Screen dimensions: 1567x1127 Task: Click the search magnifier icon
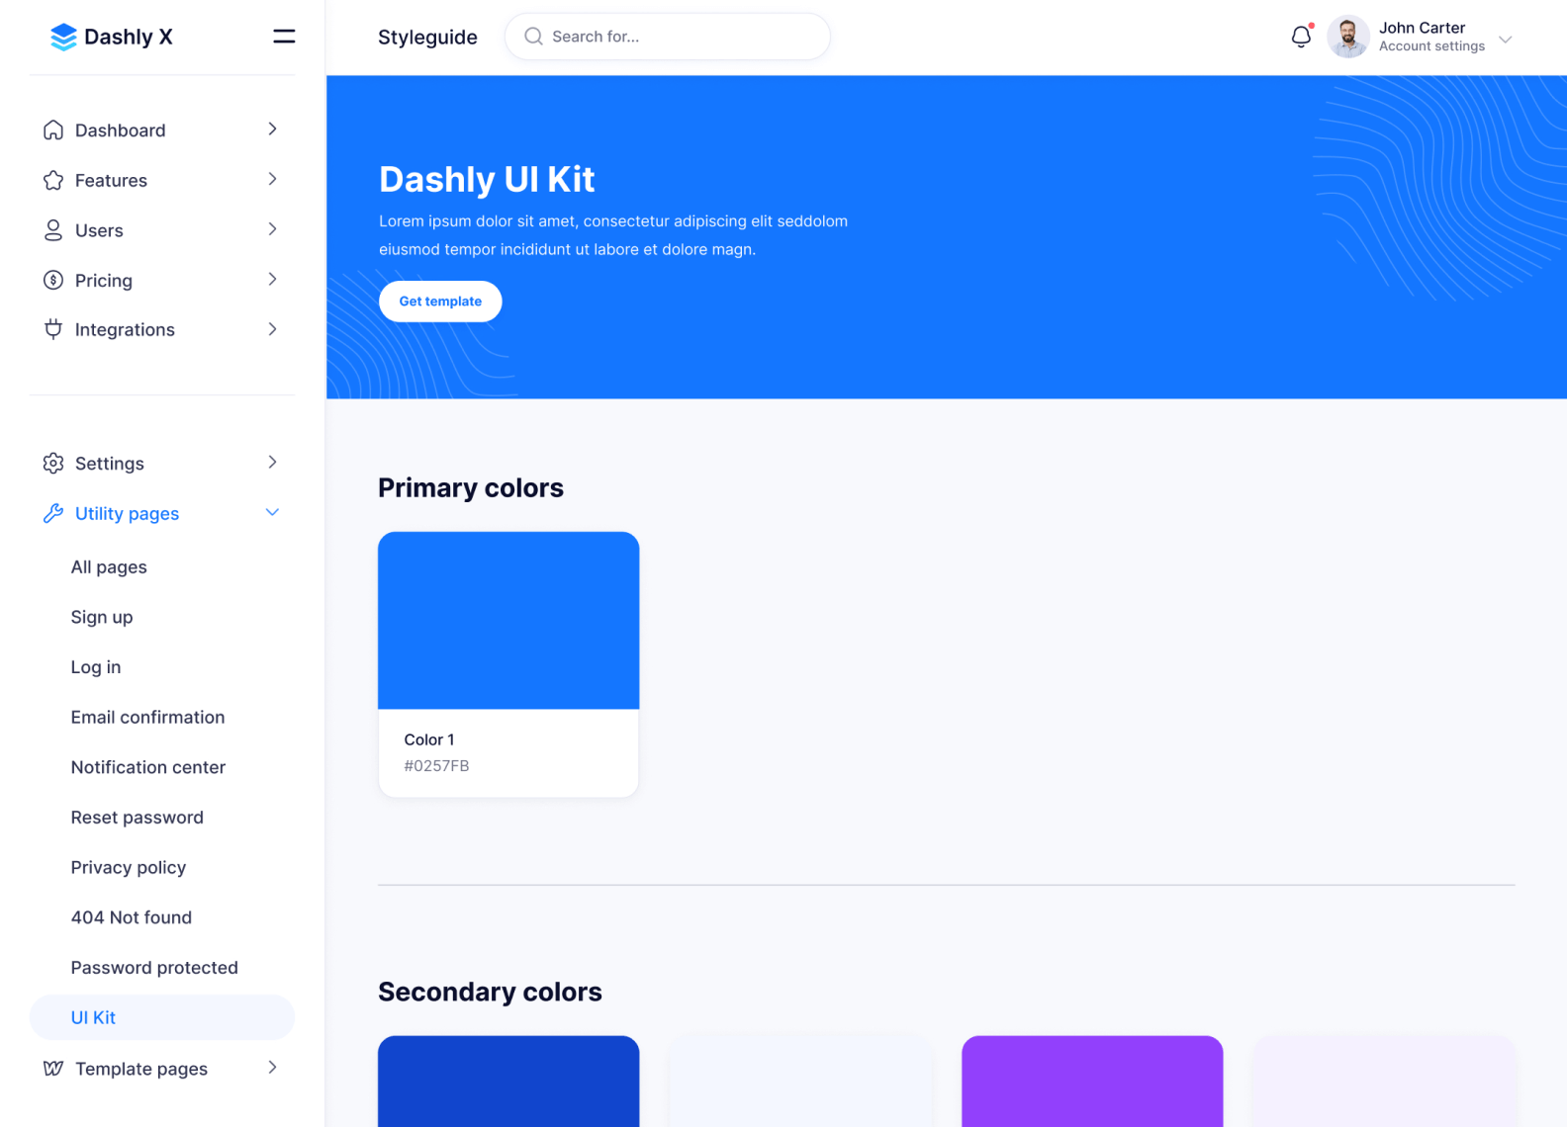click(533, 37)
